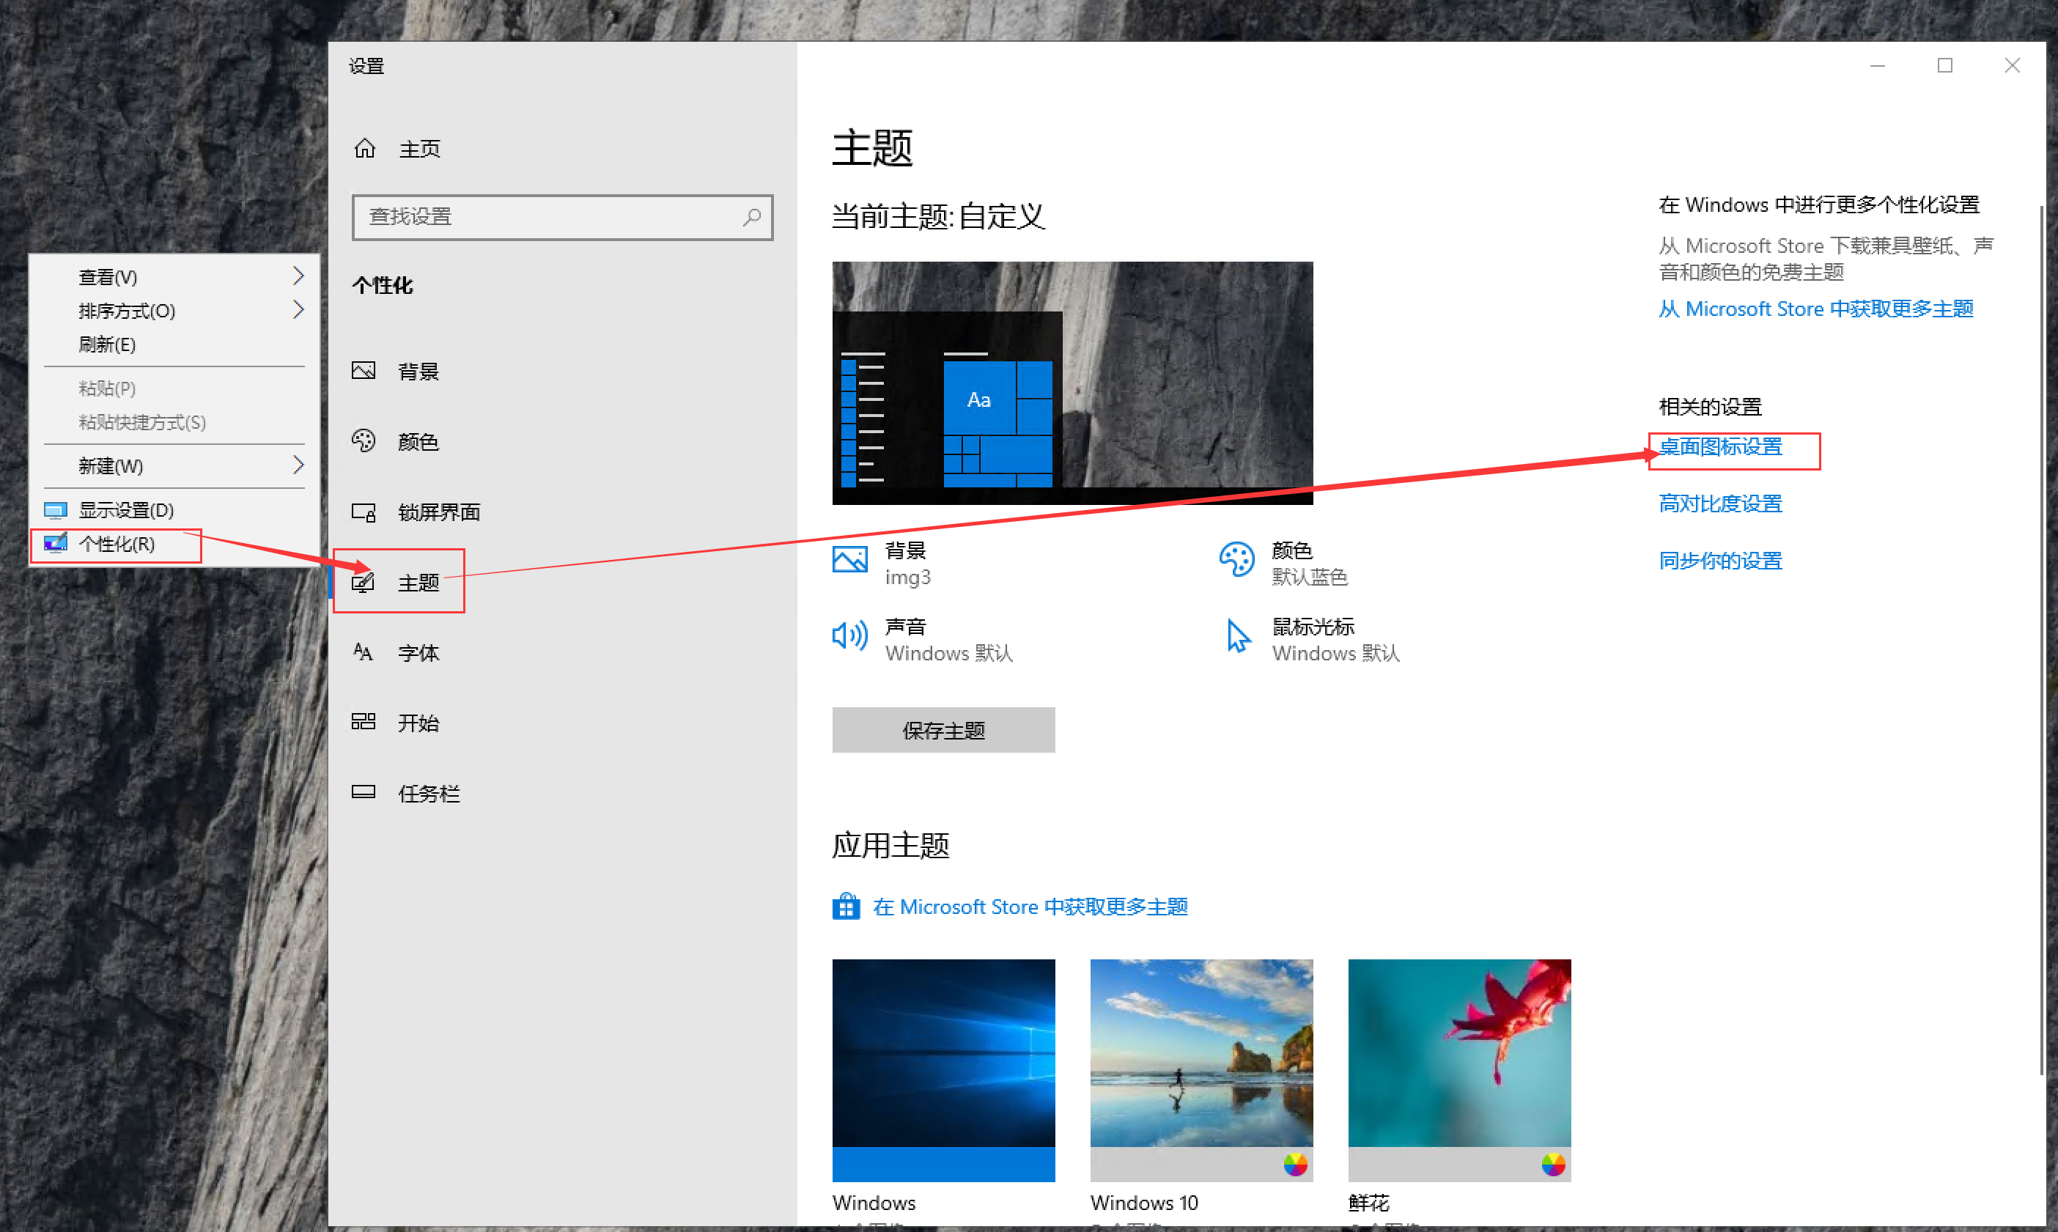This screenshot has width=2058, height=1232.
Task: Click the 鼠标光标 cursor icon
Action: coord(1238,636)
